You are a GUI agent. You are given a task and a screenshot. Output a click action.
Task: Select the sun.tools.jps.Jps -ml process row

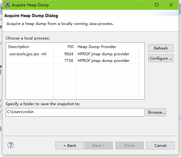tap(75, 54)
